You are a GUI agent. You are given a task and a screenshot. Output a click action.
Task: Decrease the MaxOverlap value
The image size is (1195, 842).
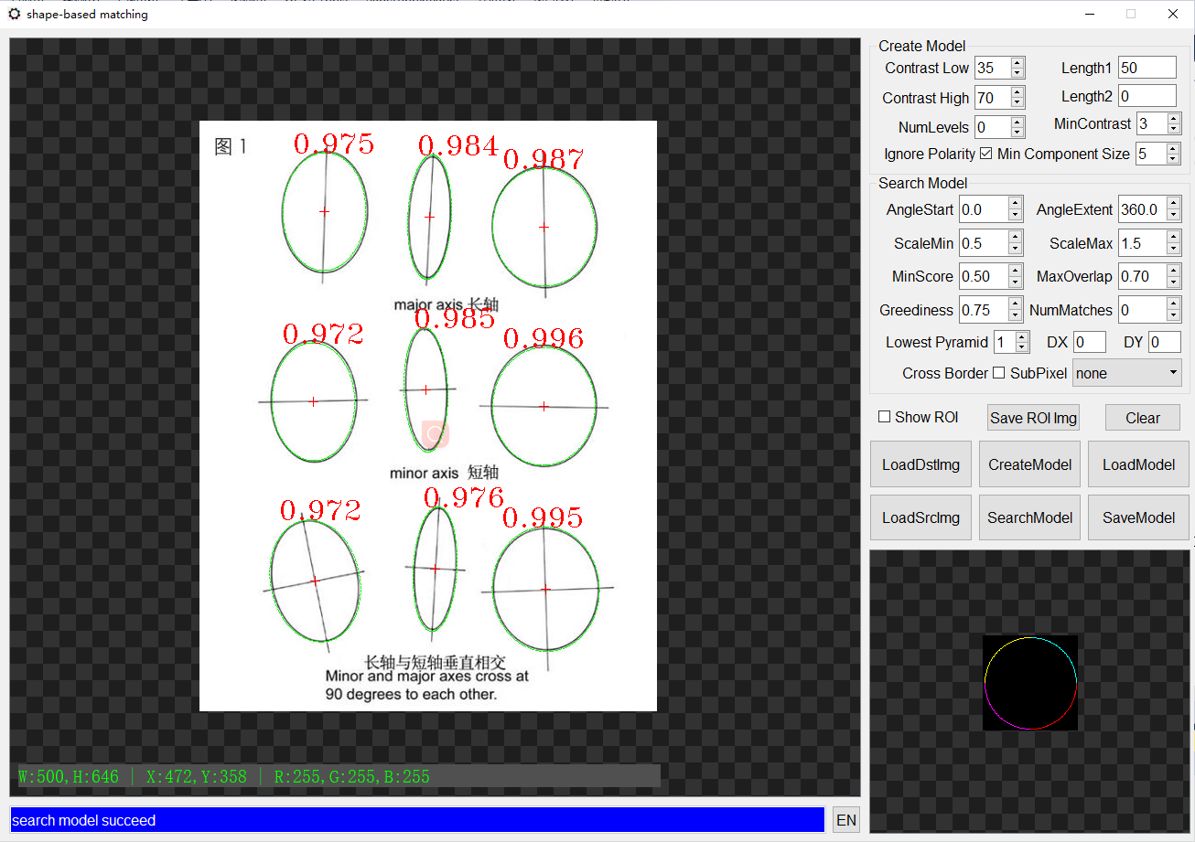(x=1174, y=282)
